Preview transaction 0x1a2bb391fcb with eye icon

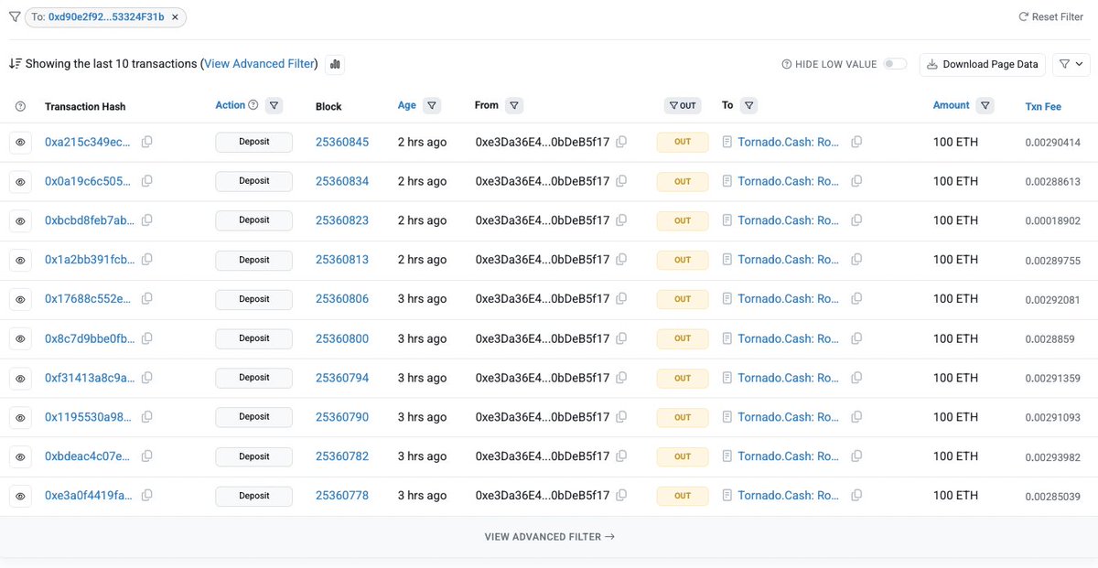coord(21,260)
